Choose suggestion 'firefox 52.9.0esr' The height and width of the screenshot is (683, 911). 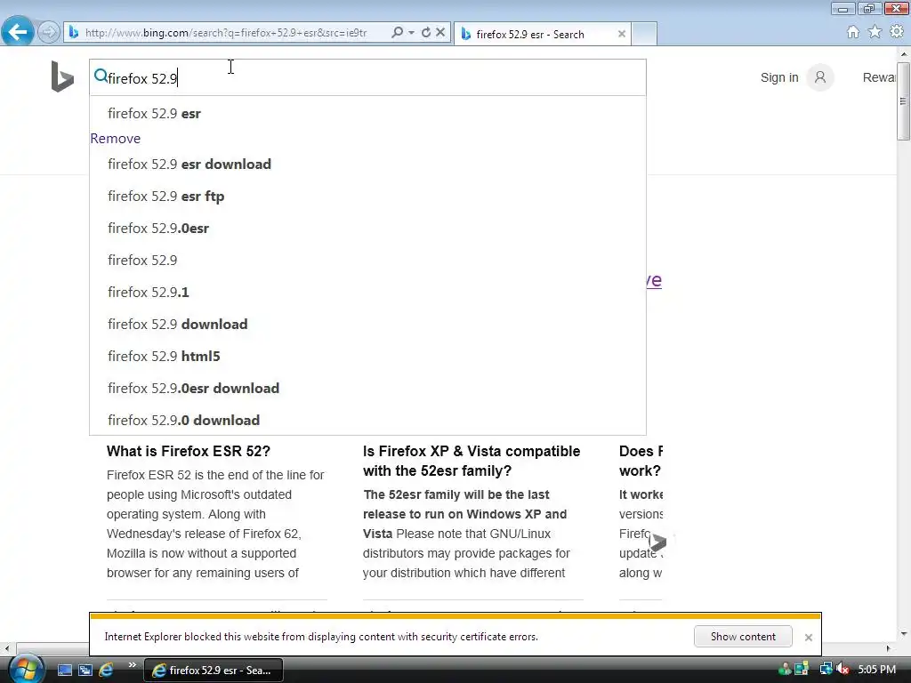point(367,229)
